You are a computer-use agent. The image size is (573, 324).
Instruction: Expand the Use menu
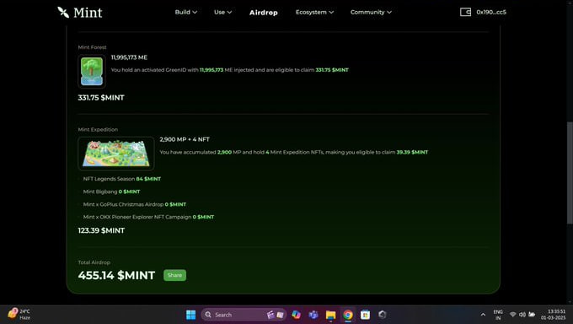[x=222, y=12]
